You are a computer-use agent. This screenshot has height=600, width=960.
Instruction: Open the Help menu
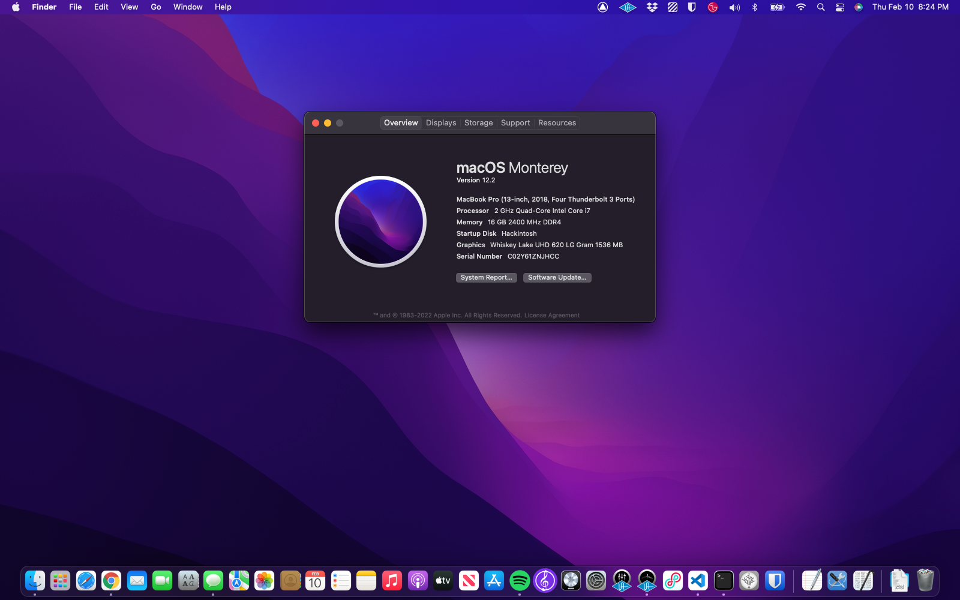[x=223, y=7]
